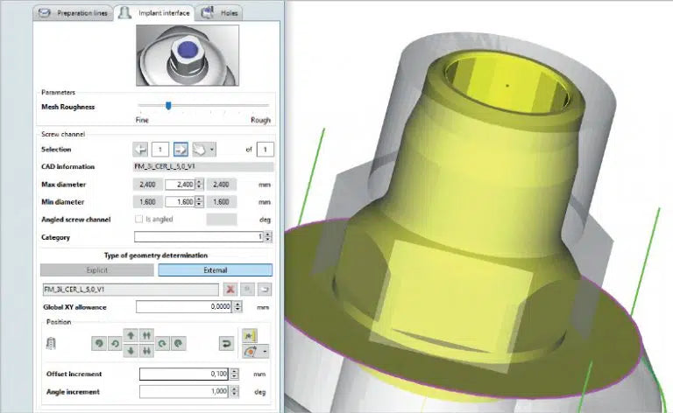Select Explicit geometry determination type
The width and height of the screenshot is (673, 413).
[97, 270]
